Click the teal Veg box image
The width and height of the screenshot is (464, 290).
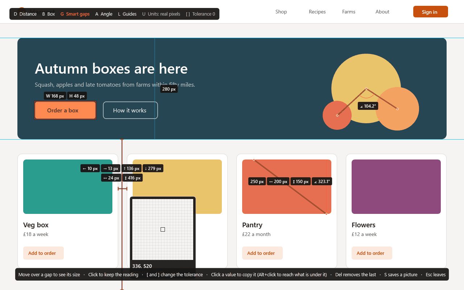68,187
